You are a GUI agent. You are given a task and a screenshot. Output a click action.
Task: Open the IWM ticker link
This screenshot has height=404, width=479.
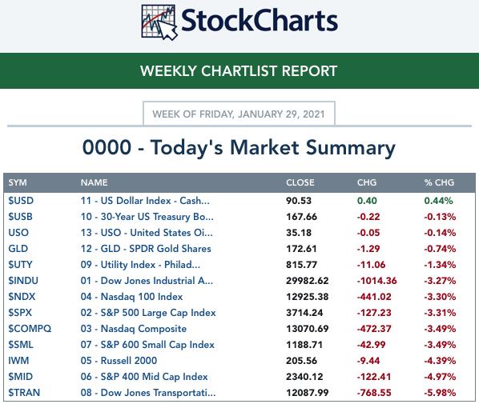point(18,361)
